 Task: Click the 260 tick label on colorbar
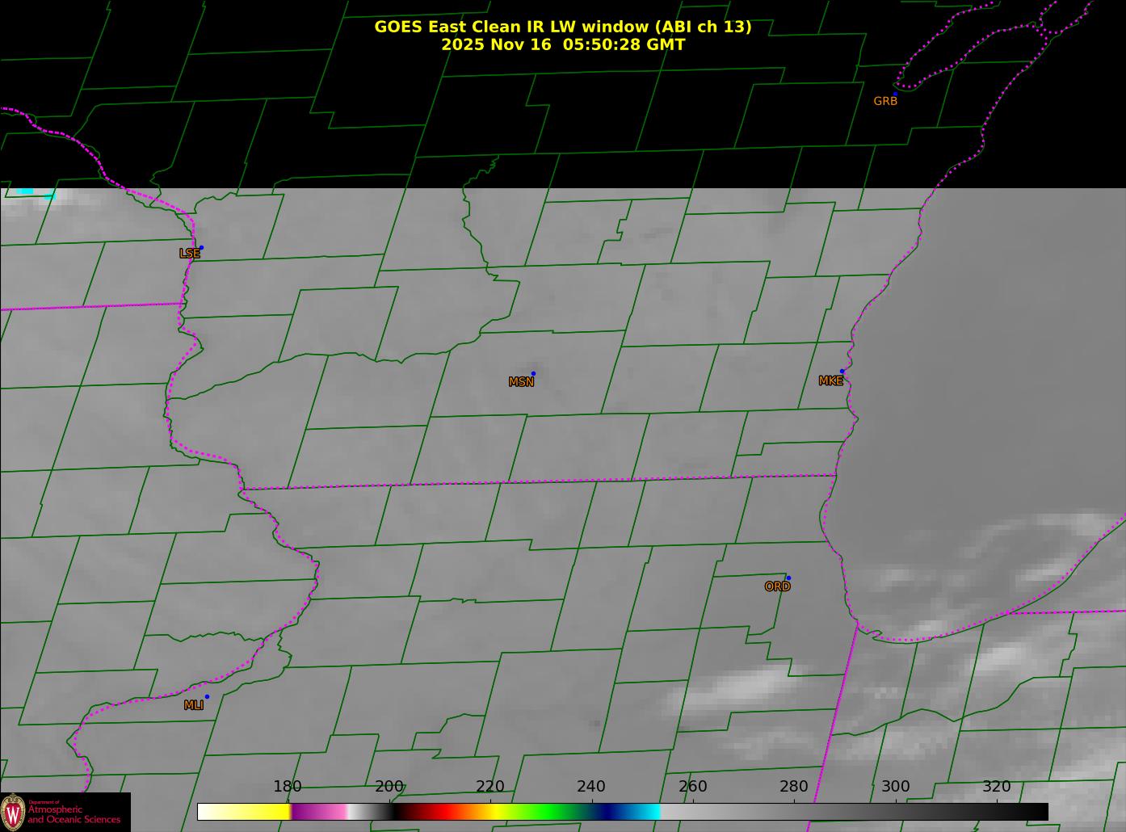(x=692, y=787)
